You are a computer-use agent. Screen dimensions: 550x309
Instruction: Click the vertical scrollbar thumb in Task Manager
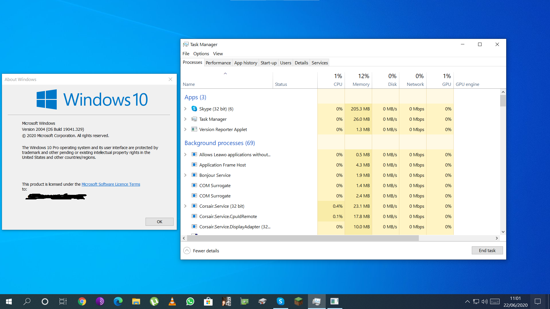pos(503,101)
